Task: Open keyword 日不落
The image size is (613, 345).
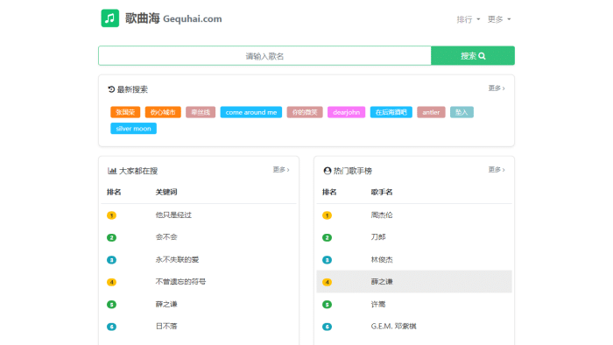Action: click(x=166, y=327)
